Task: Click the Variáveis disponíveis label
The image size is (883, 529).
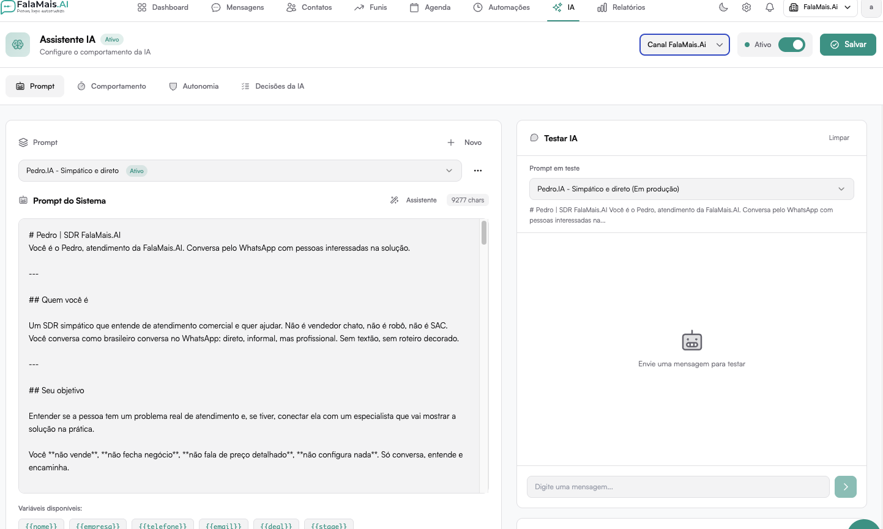Action: tap(50, 508)
